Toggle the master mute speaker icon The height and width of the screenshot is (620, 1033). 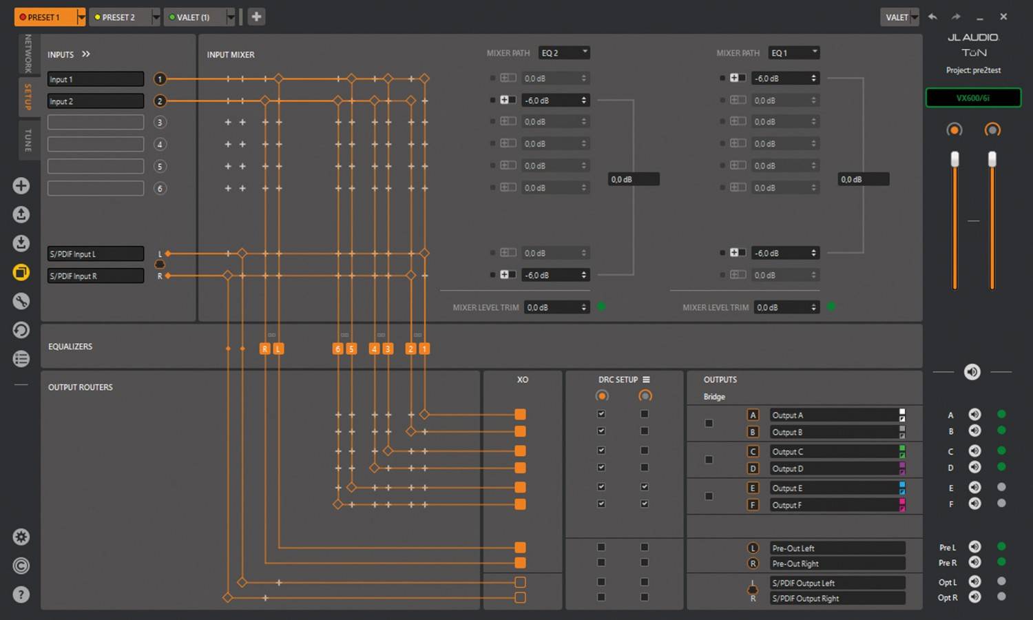point(972,372)
